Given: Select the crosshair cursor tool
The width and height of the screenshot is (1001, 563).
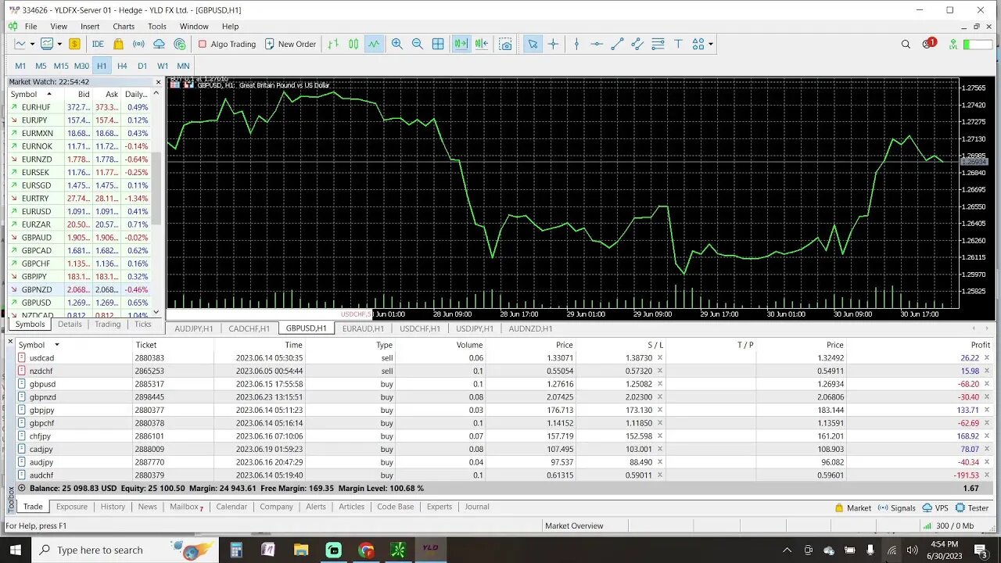Looking at the screenshot, I should [x=553, y=44].
